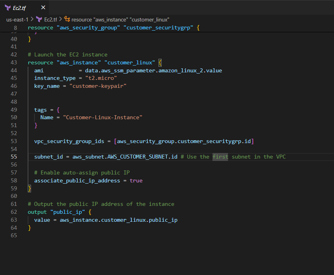The height and width of the screenshot is (275, 334).
Task: Click the comment "# Enable auto-assign public IP"
Action: tap(82, 173)
